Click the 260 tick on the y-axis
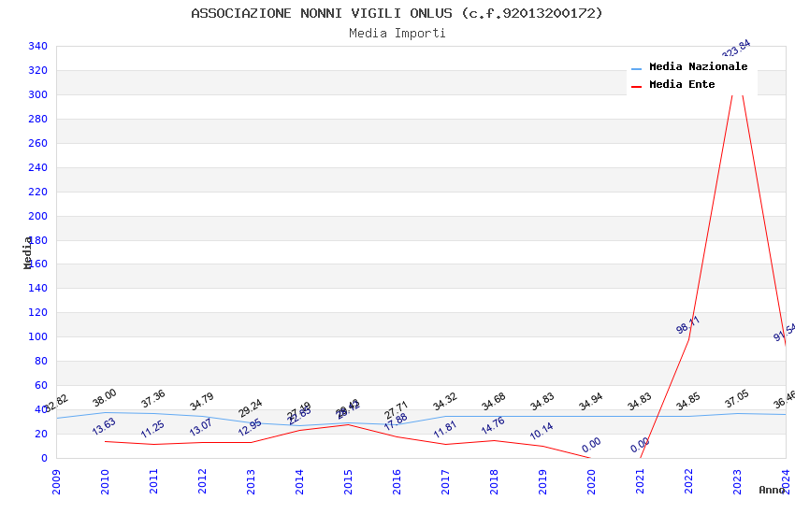The width and height of the screenshot is (795, 514). (38, 143)
